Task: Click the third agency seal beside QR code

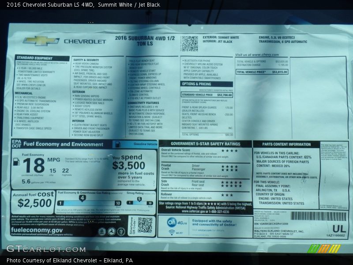Action: coord(121,231)
